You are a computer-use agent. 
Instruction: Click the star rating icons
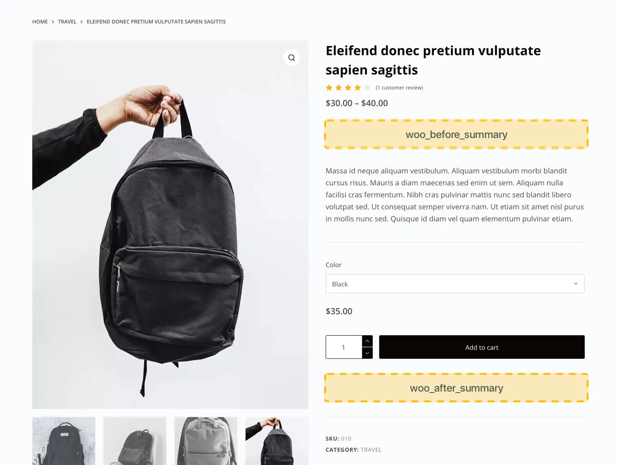pos(348,88)
